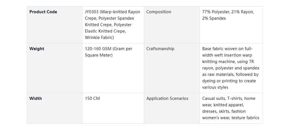Click the Application Scenarios label
Image resolution: width=291 pixels, height=131 pixels.
click(x=167, y=99)
